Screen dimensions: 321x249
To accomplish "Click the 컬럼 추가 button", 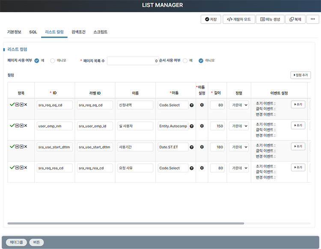I will click(300, 75).
